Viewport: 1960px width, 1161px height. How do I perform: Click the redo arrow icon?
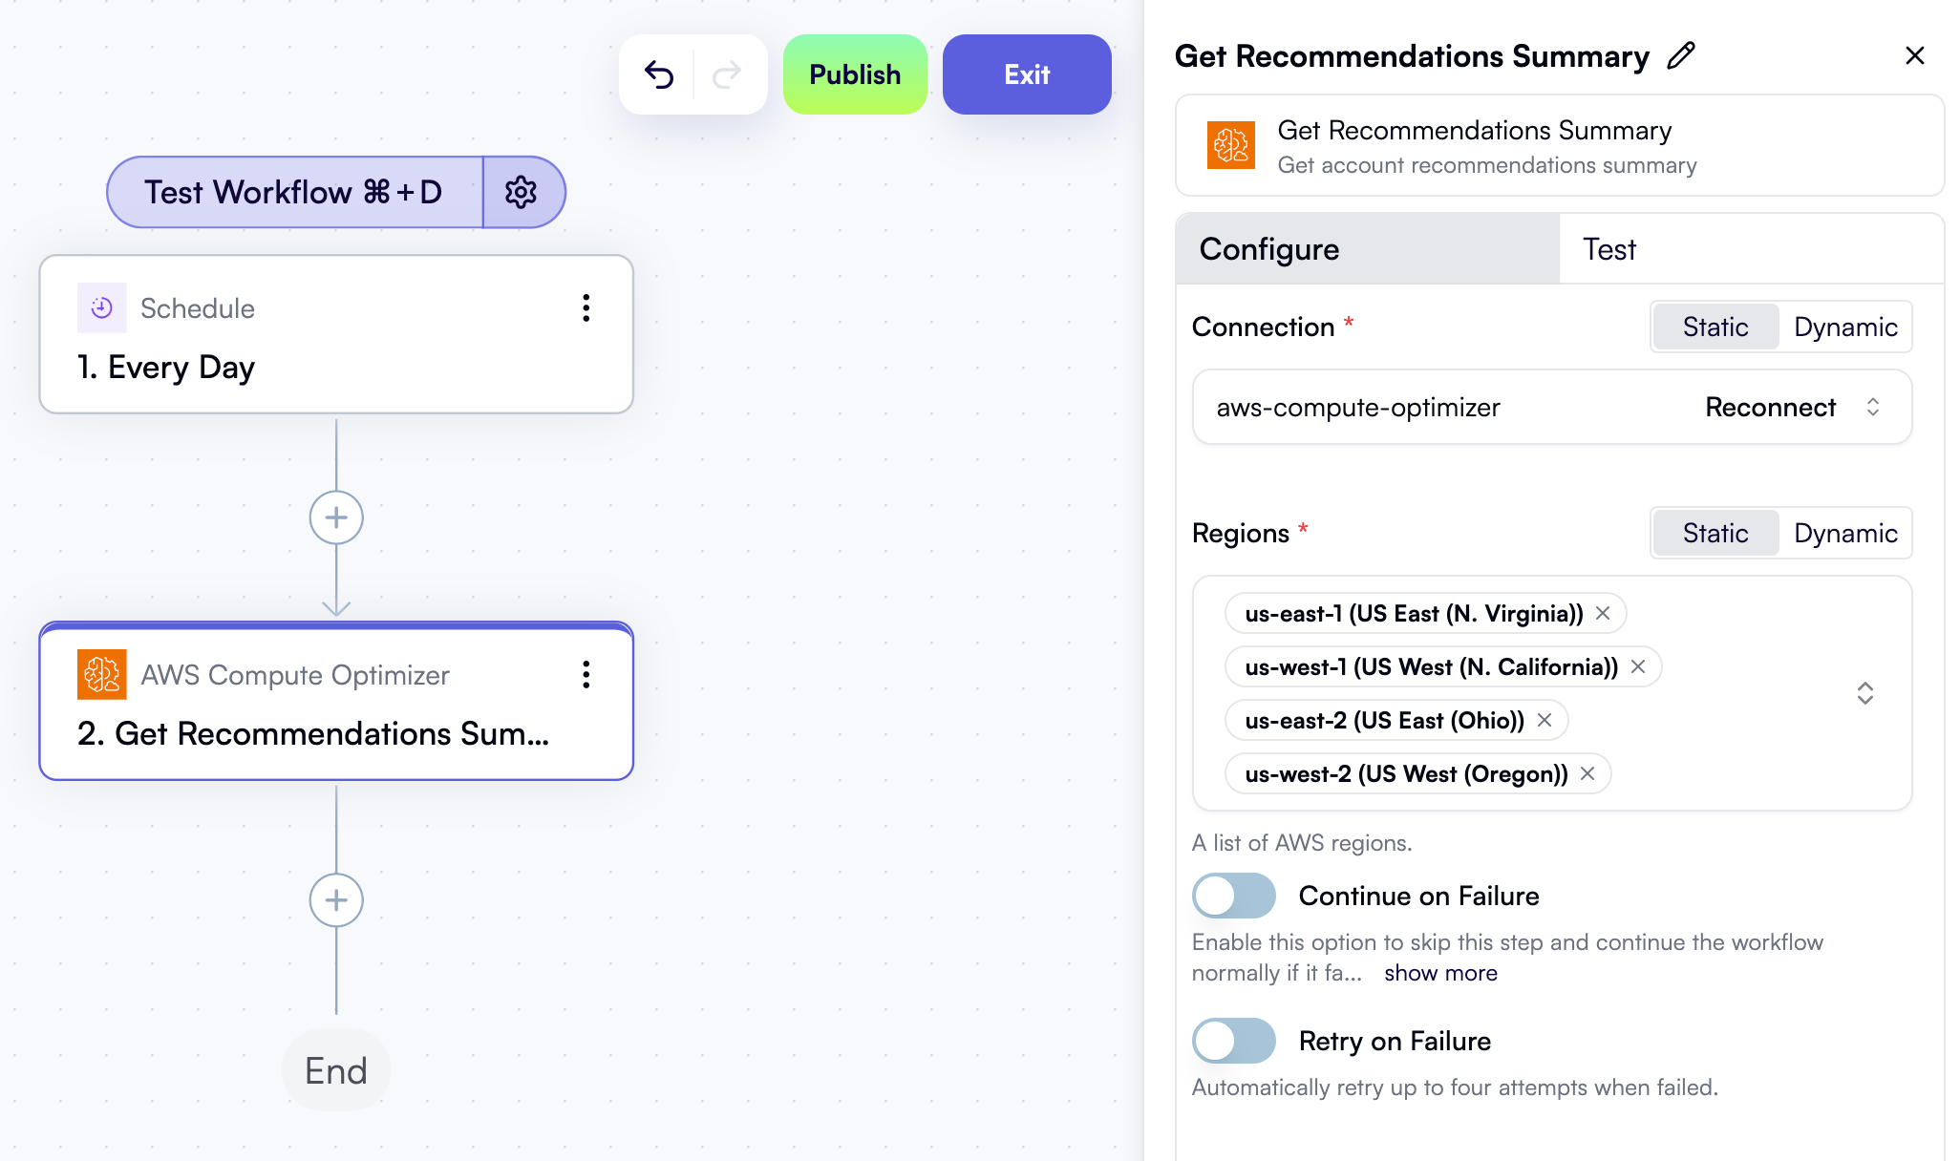728,74
